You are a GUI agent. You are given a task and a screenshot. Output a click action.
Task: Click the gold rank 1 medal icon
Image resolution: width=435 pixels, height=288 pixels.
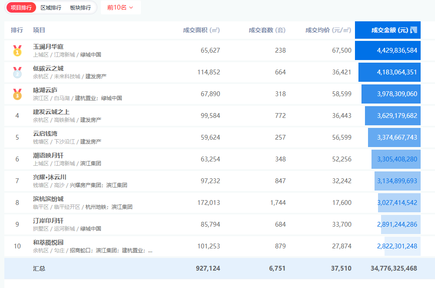click(x=17, y=51)
